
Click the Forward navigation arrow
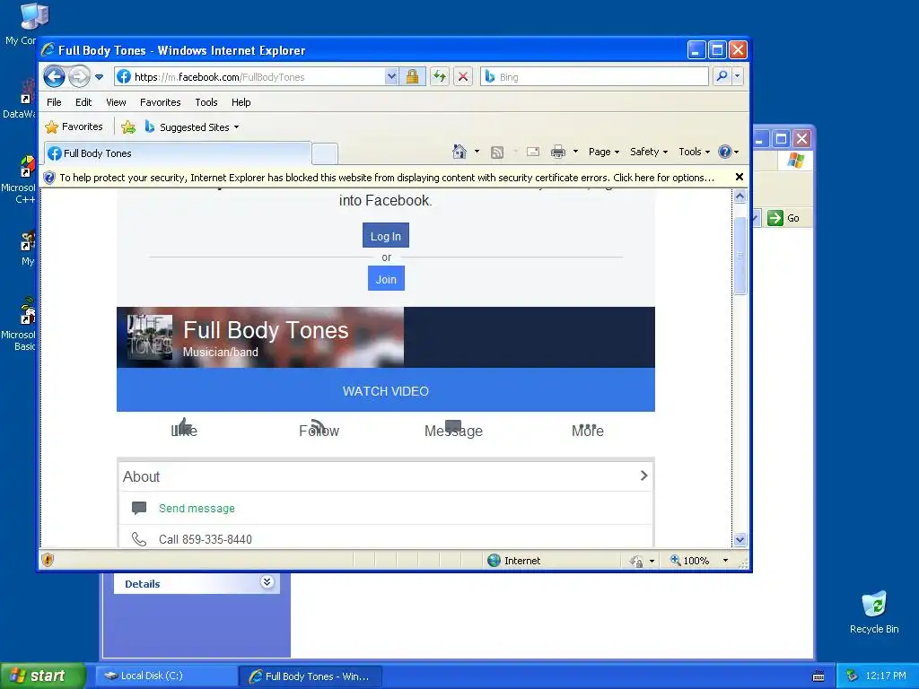79,76
